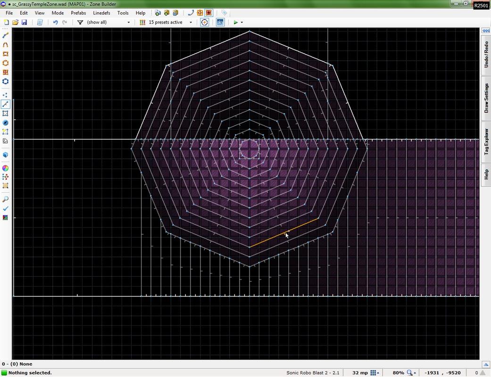Open the Help side tab
Screen dimensions: 491x377
click(486, 174)
